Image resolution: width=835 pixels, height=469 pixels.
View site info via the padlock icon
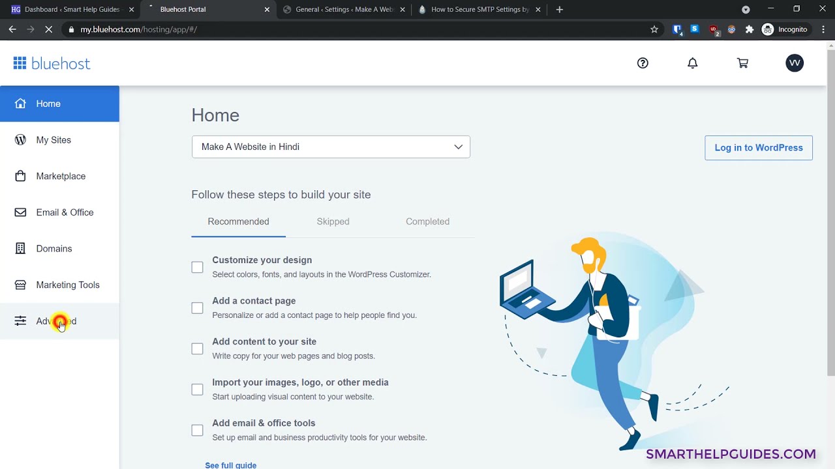click(x=71, y=29)
